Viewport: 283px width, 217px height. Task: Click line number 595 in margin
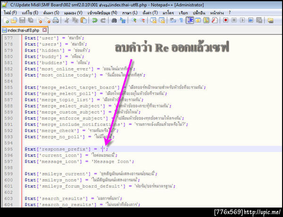(8, 149)
